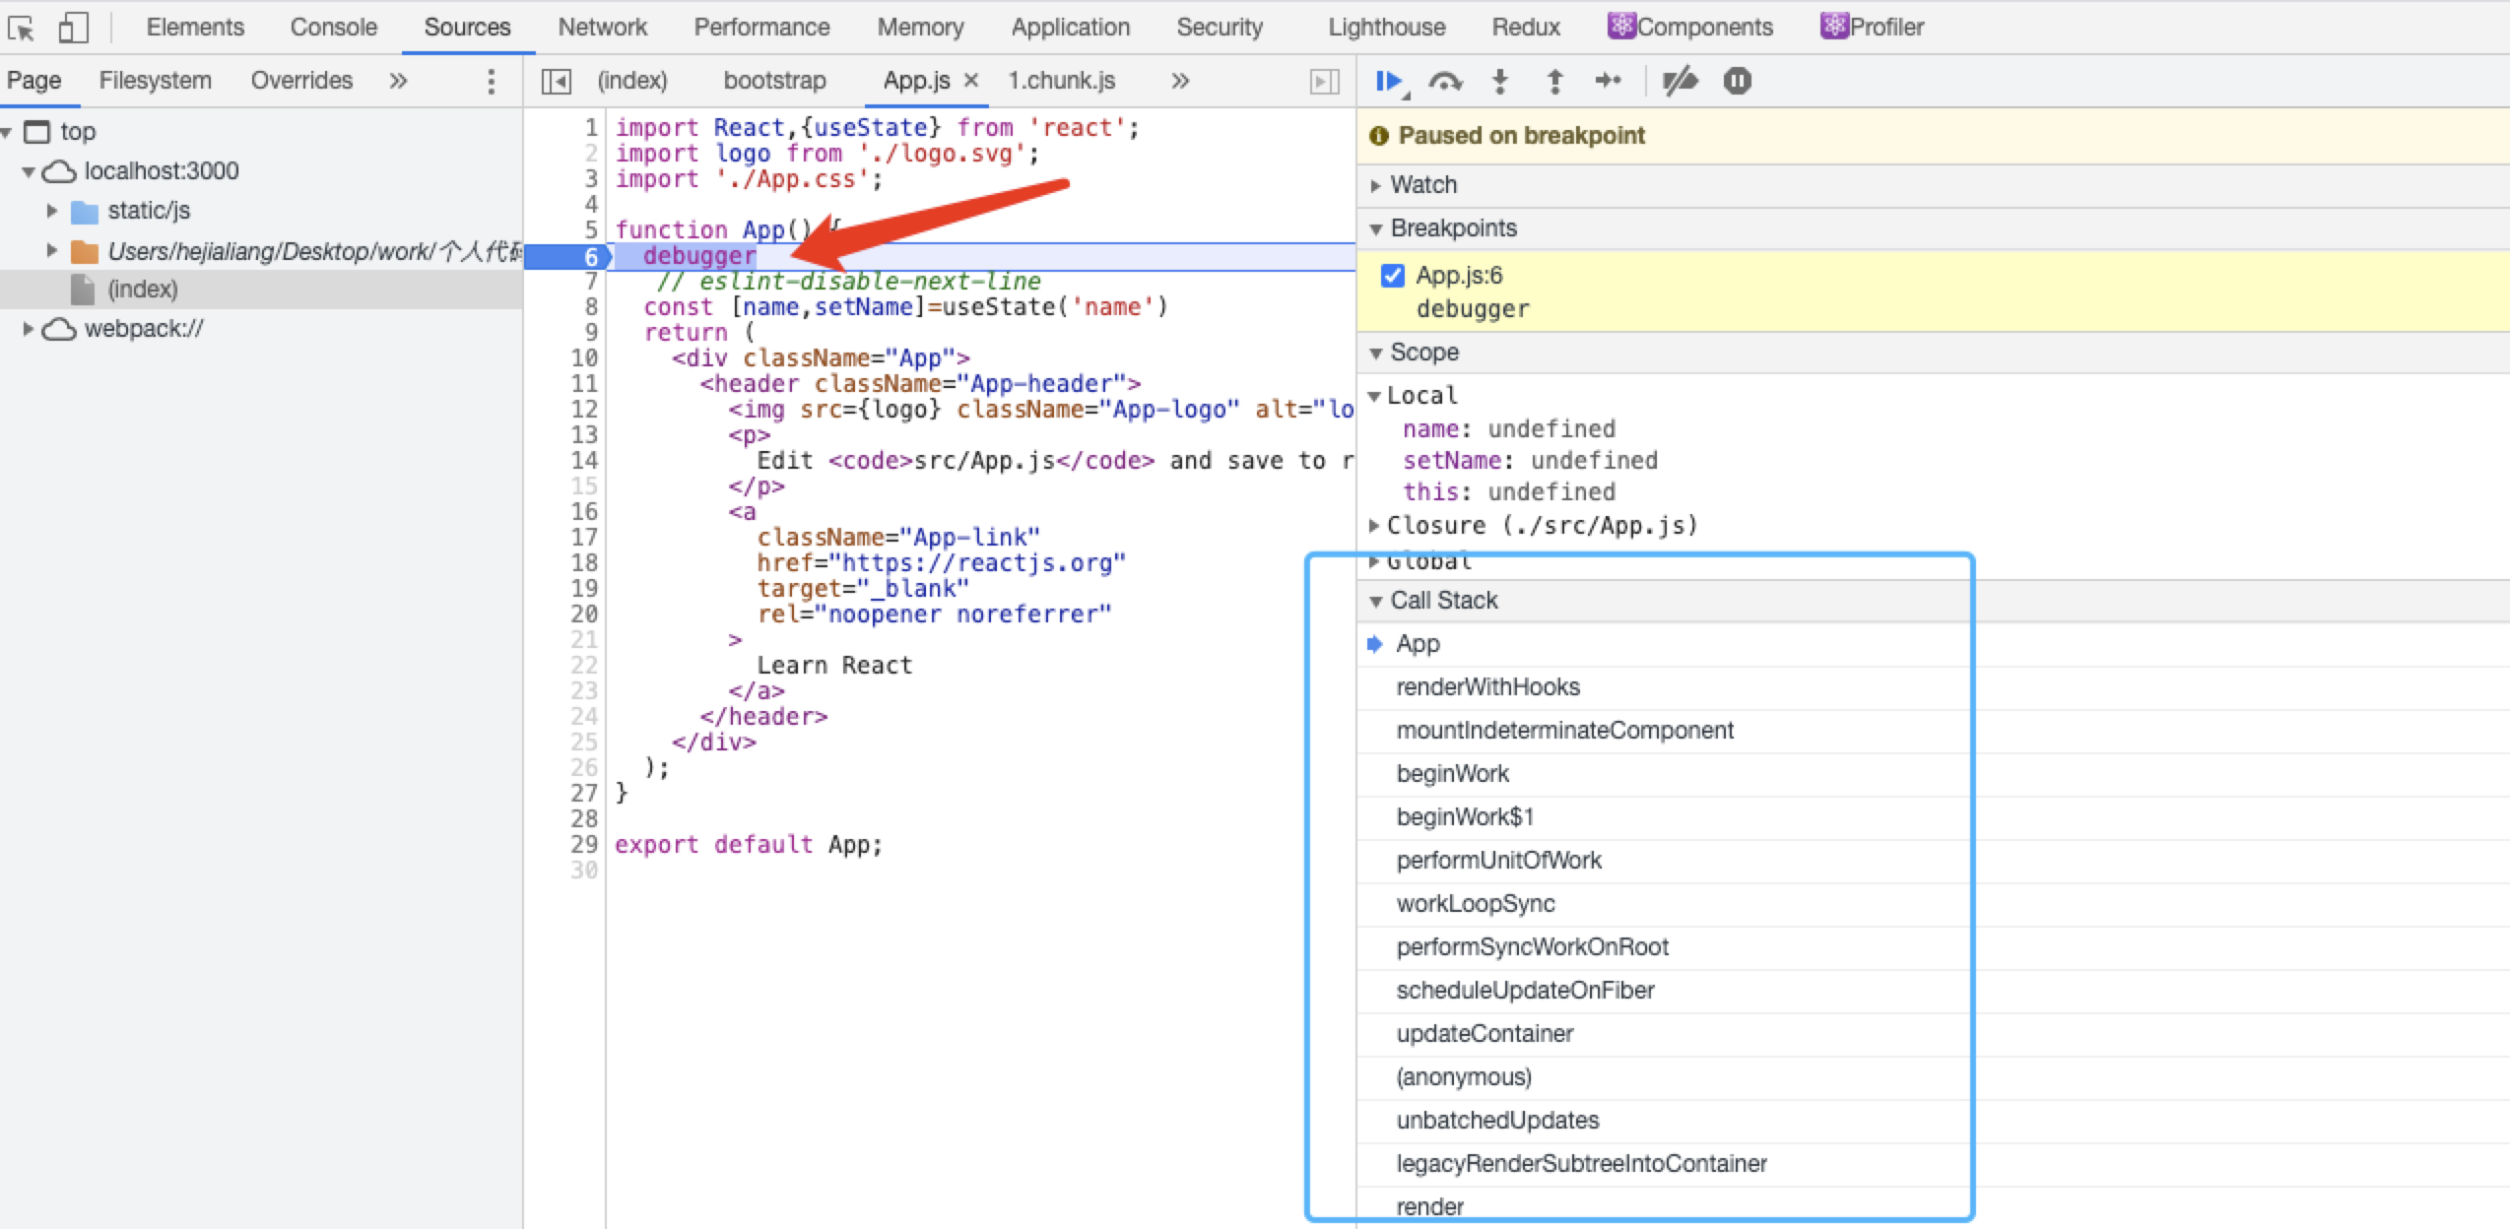
Task: Switch to the Network panel
Action: [602, 27]
